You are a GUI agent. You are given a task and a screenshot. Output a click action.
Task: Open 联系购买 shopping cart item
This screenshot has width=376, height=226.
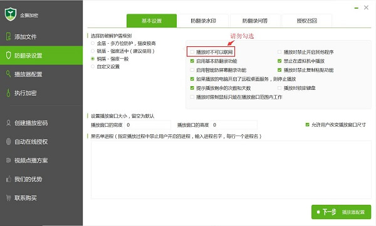pyautogui.click(x=41, y=198)
